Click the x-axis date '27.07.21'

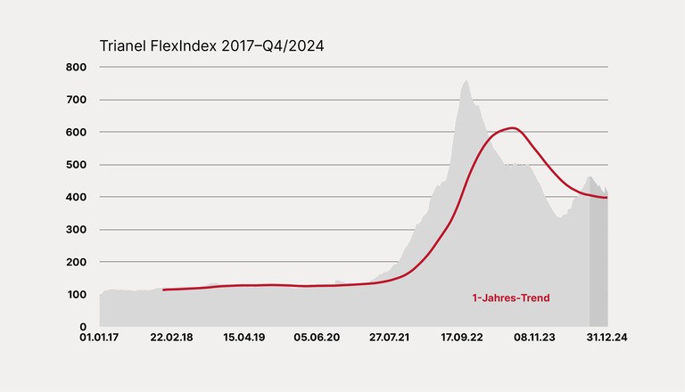click(x=389, y=338)
